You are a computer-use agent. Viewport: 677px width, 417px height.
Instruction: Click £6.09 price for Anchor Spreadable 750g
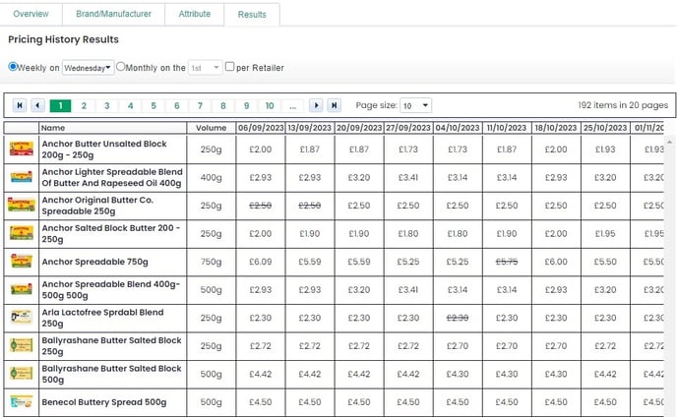[x=261, y=262]
